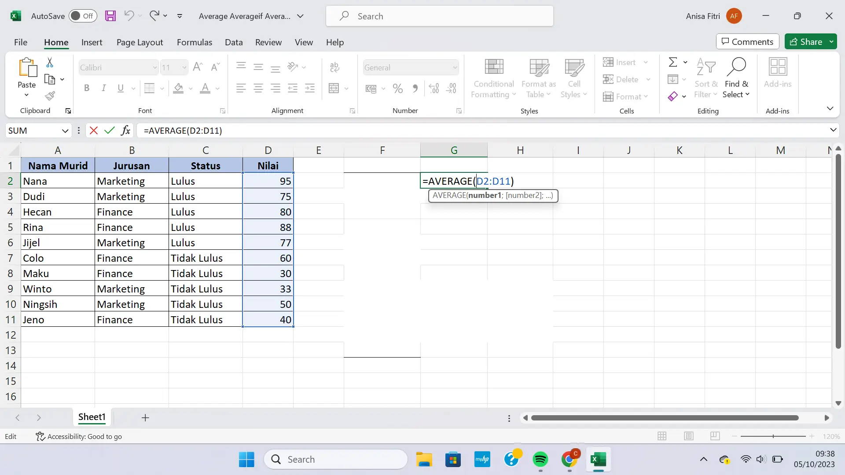Switch to the Insert tab
Image resolution: width=845 pixels, height=475 pixels.
(x=92, y=42)
